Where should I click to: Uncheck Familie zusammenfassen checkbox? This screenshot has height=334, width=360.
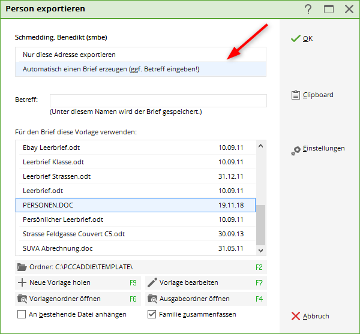tap(152, 314)
